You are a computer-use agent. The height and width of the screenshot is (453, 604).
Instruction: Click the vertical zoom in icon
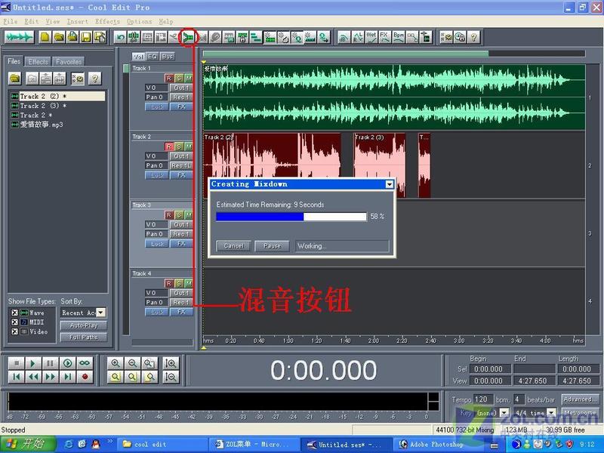[x=171, y=363]
